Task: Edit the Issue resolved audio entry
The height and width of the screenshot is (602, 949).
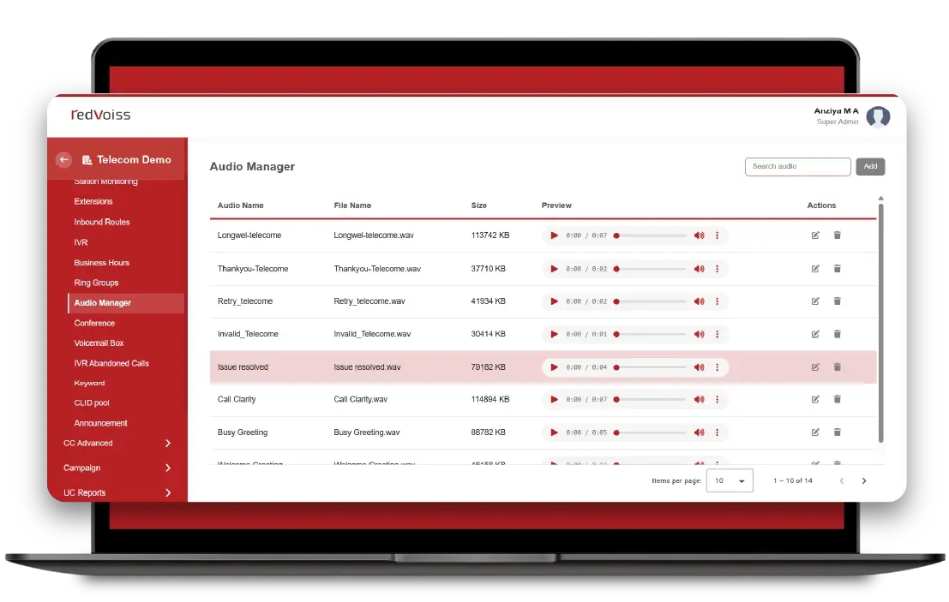Action: point(815,367)
